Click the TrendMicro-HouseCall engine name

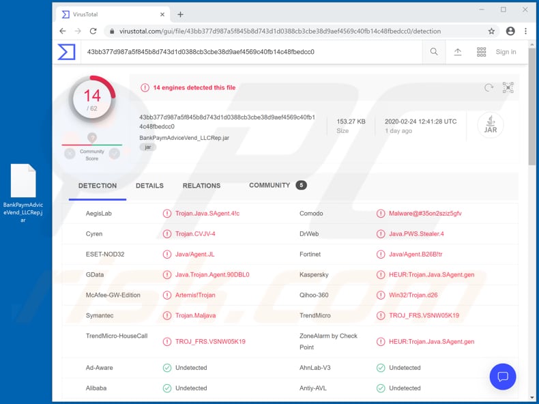(x=117, y=336)
